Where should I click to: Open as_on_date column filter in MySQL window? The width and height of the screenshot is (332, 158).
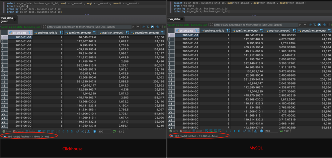197,31
